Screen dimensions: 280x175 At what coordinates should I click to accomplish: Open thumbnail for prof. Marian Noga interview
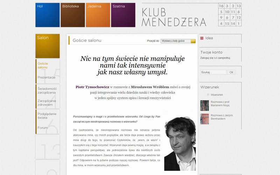(x=204, y=105)
